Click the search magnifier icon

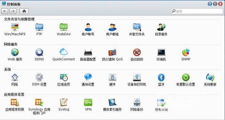coord(174,11)
